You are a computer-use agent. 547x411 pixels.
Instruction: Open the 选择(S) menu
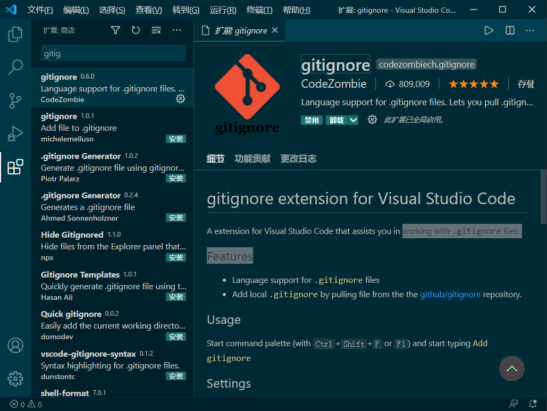coord(112,10)
